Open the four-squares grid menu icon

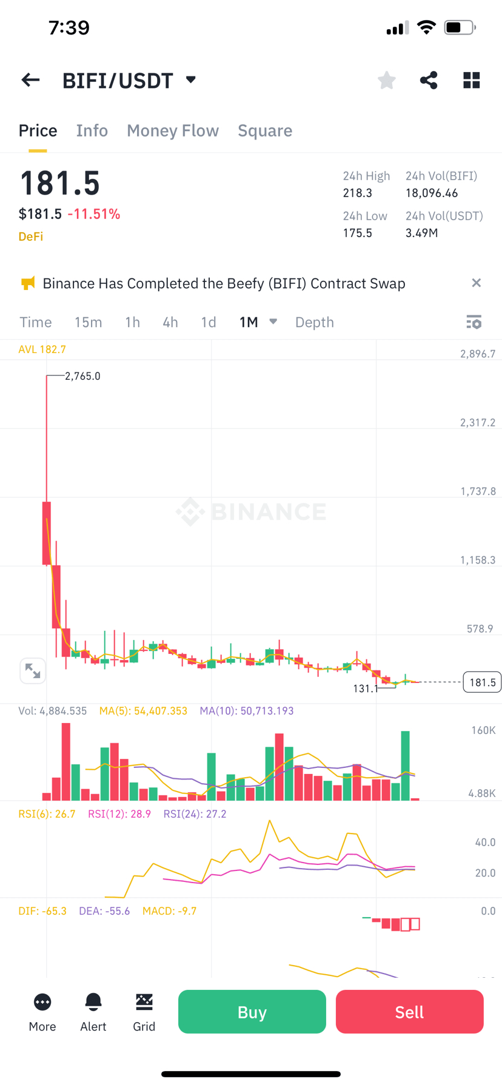tap(471, 80)
